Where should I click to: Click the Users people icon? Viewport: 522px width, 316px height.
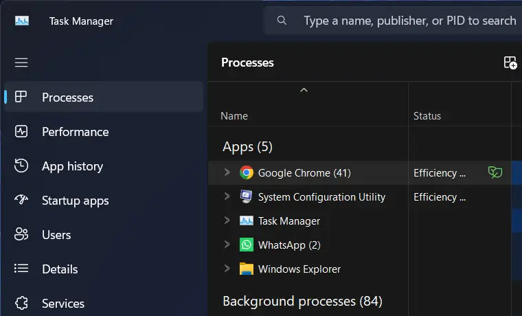[21, 234]
